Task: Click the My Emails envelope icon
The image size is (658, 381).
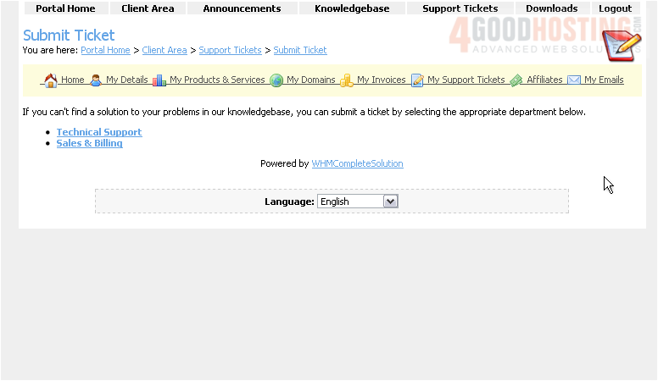Action: point(574,80)
